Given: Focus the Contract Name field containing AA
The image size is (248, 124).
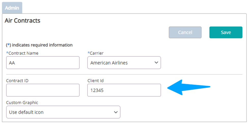Looking at the screenshot, I should coord(43,63).
